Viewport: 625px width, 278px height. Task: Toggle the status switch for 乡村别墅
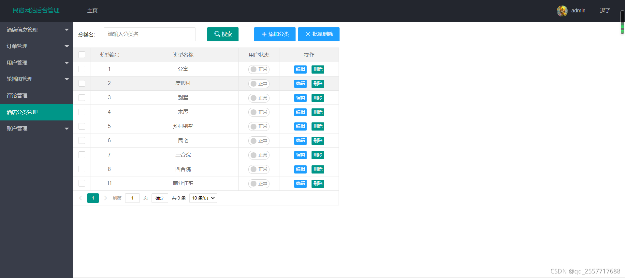coord(259,126)
